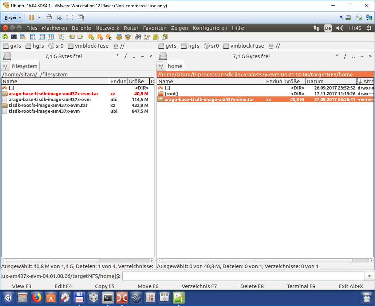Expand command line history dropdown
This screenshot has height=306, width=375.
click(369, 277)
